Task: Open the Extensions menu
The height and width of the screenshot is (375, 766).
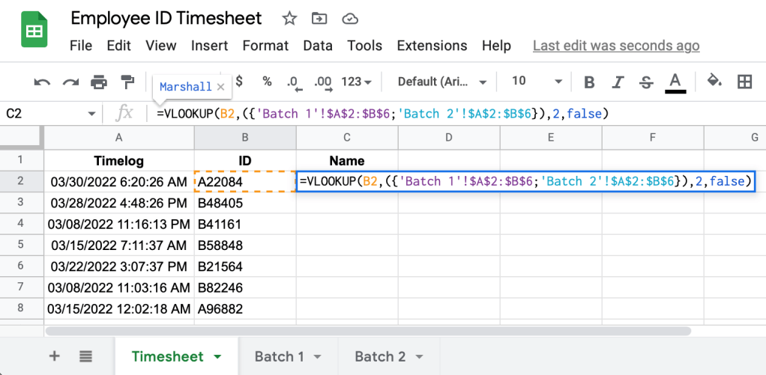Action: 436,46
